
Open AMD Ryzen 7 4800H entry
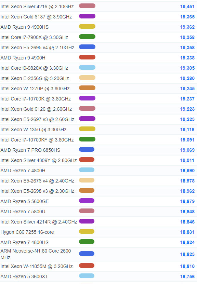click(x=23, y=171)
